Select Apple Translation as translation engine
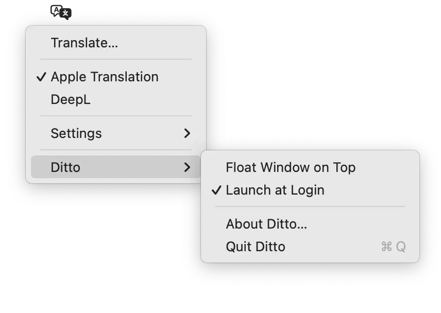The image size is (441, 313). (105, 77)
